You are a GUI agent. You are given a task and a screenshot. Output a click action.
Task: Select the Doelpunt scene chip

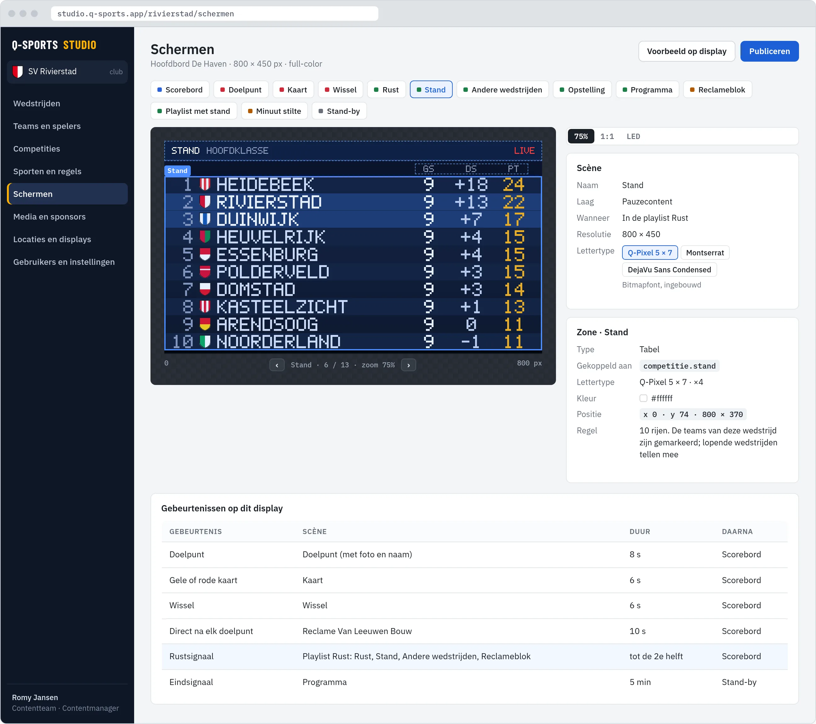(x=241, y=90)
